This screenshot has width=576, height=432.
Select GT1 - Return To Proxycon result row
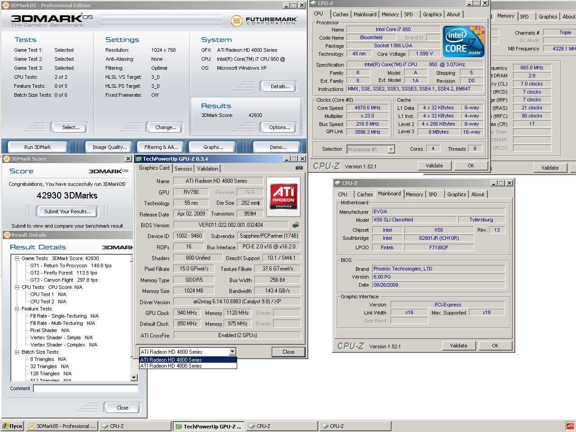pos(71,265)
